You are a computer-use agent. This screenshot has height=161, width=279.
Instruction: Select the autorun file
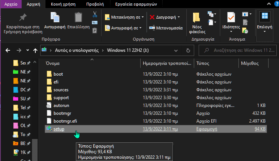tap(156, 105)
